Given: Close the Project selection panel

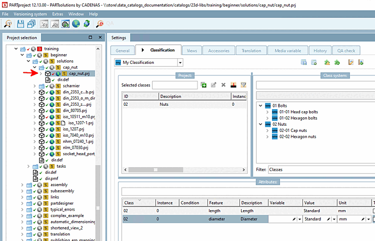Looking at the screenshot, I should click(100, 37).
